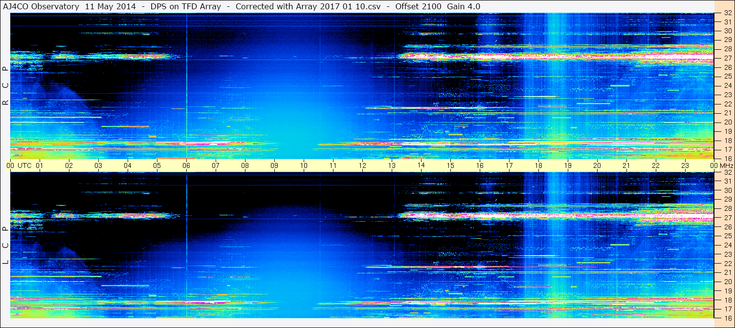Select the 23 hour marker on time axis
Viewport: 735px width, 328px height.
(685, 165)
